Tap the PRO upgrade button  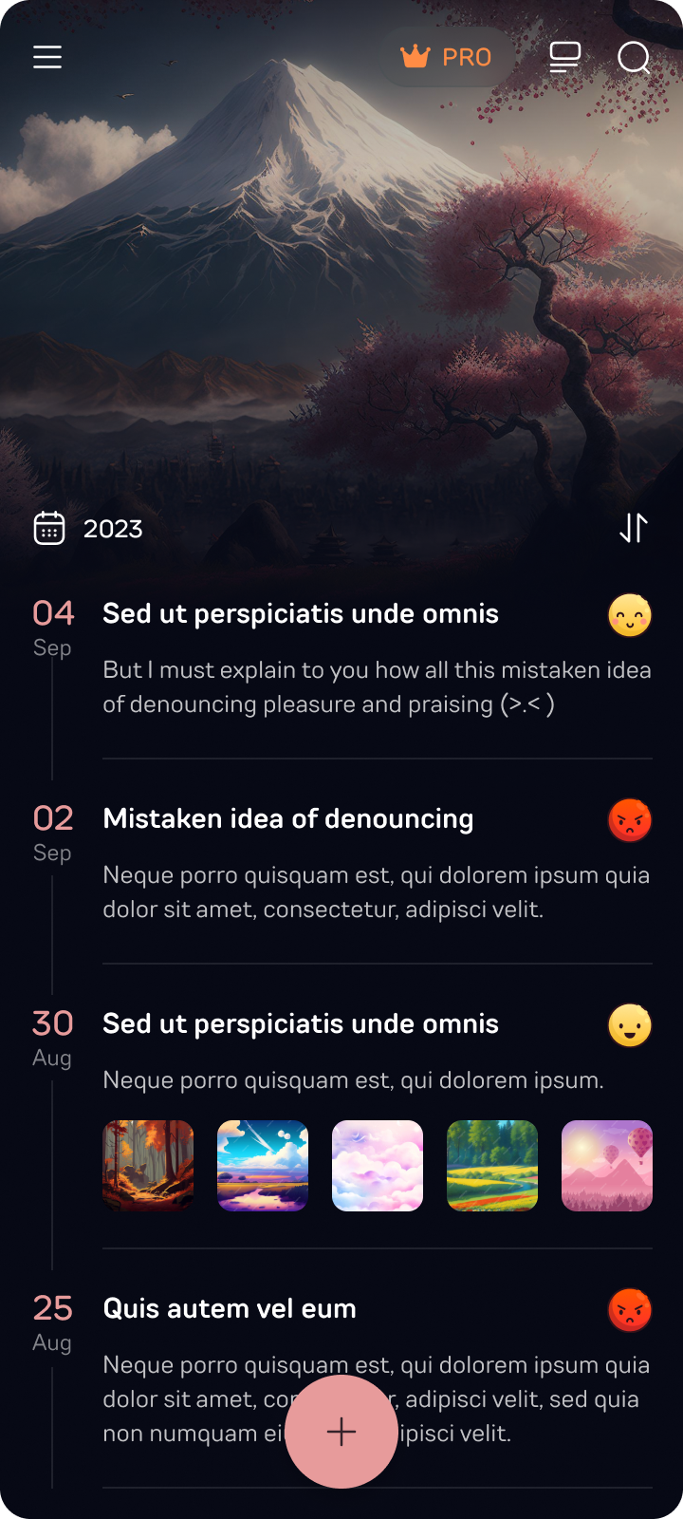click(x=448, y=57)
